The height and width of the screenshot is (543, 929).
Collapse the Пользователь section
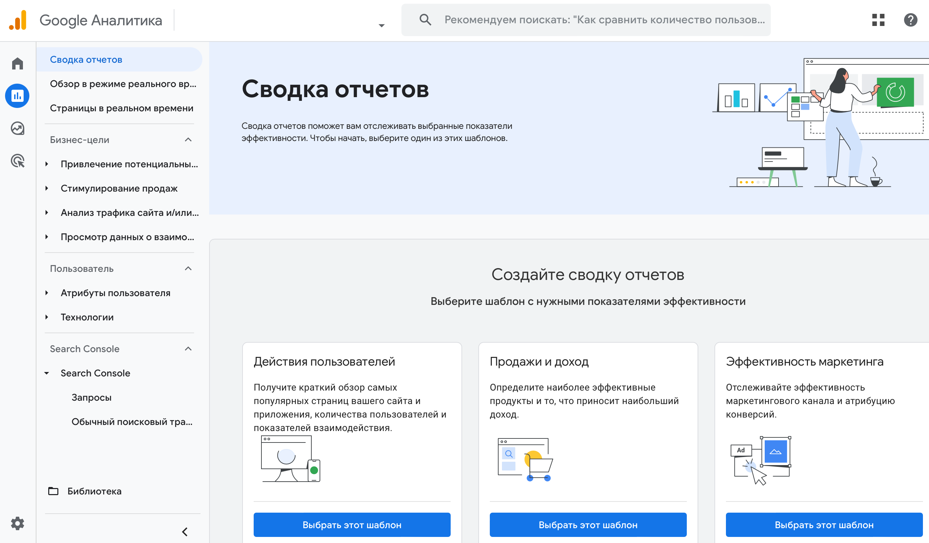[188, 268]
